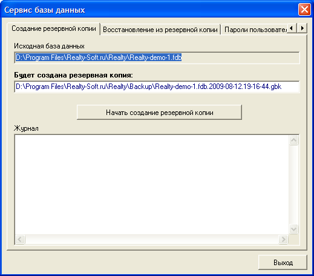Click the tab strip right arrow
The width and height of the screenshot is (314, 276).
pos(302,28)
